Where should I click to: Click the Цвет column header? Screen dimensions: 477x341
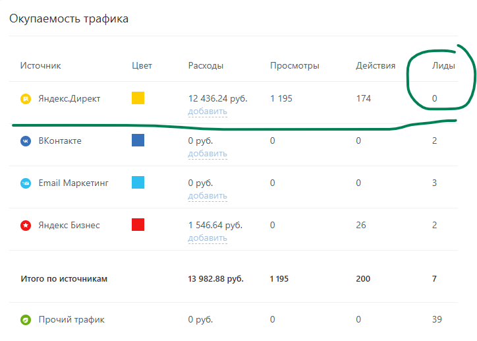point(142,66)
